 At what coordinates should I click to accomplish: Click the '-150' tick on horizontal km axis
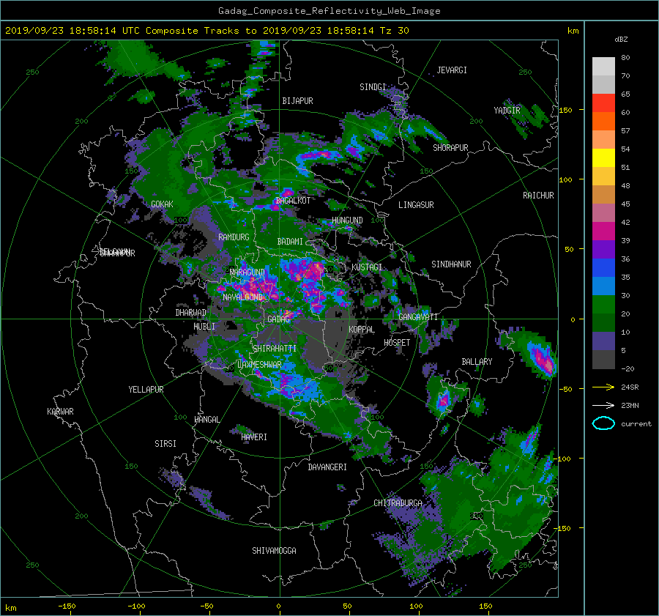click(67, 606)
